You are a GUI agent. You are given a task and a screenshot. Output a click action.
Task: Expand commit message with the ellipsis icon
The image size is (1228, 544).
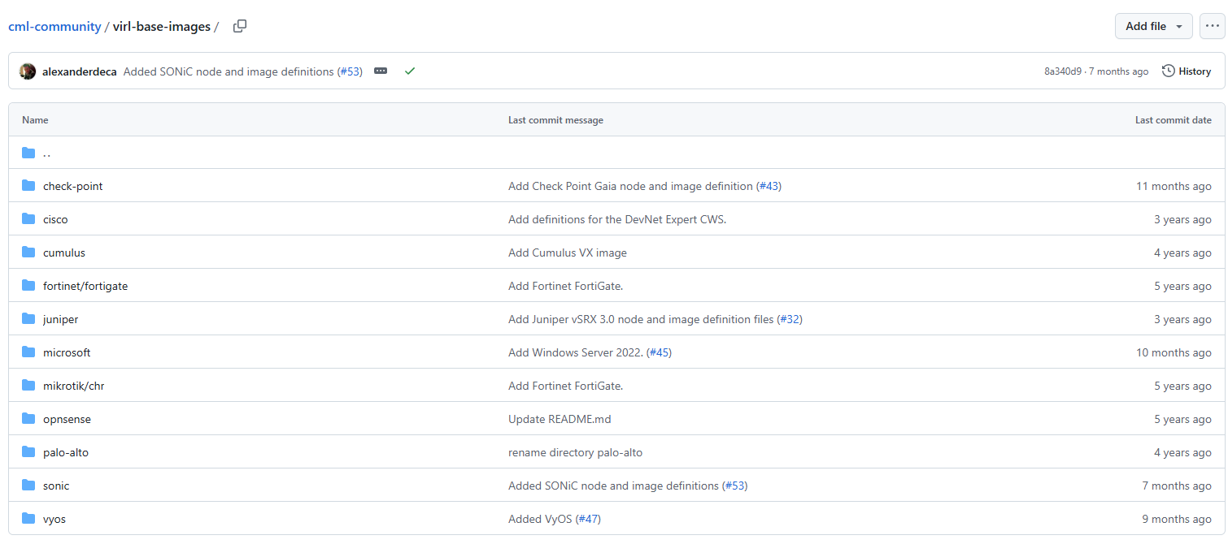point(381,71)
